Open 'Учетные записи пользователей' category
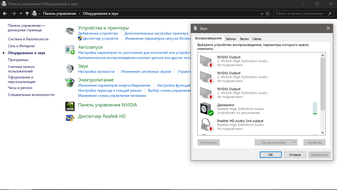 21,69
